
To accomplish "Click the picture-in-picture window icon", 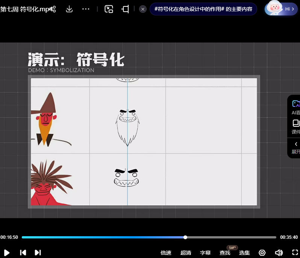I will 109,9.
